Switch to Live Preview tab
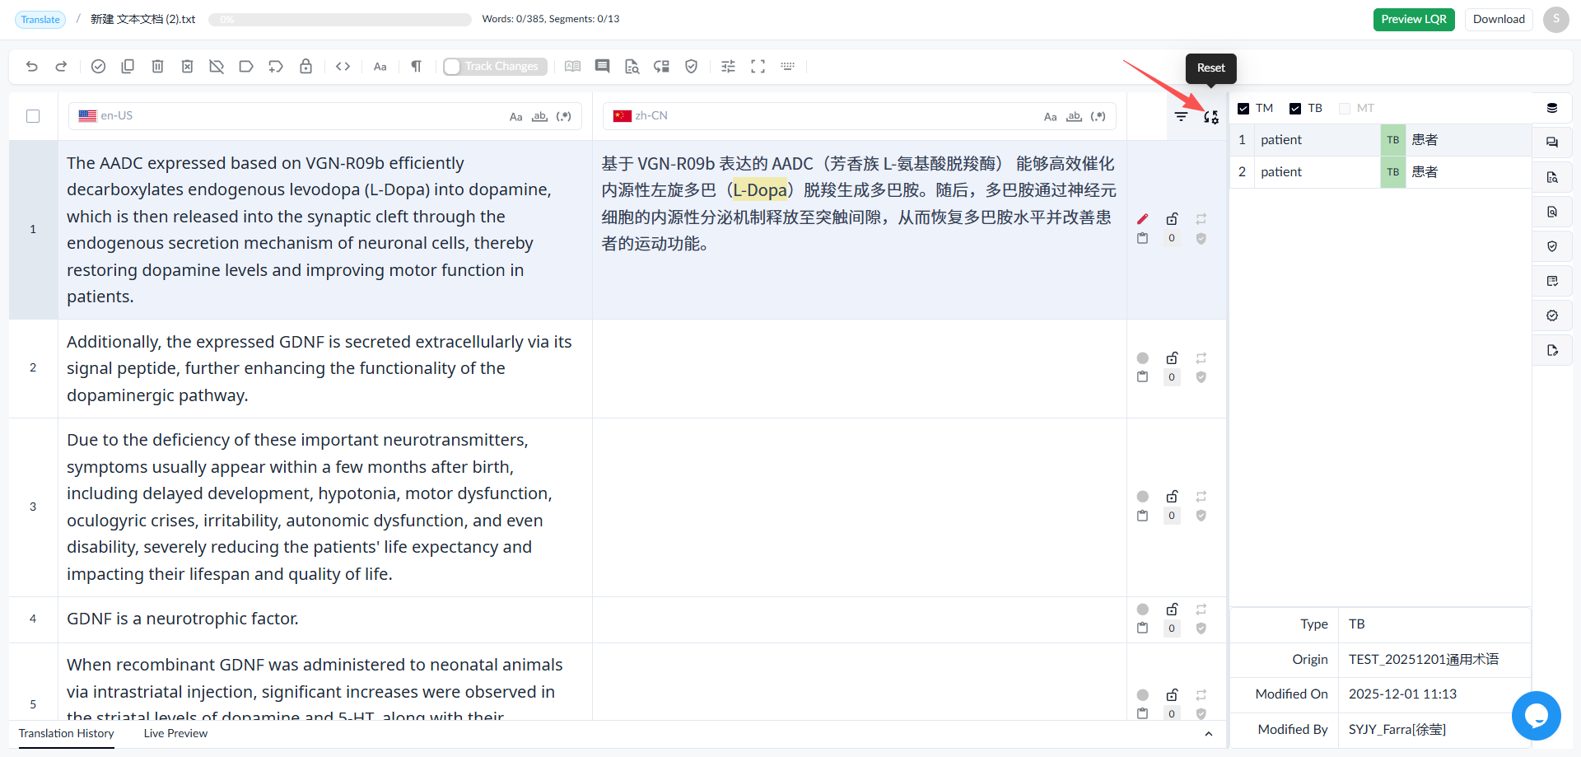1581x757 pixels. point(175,734)
